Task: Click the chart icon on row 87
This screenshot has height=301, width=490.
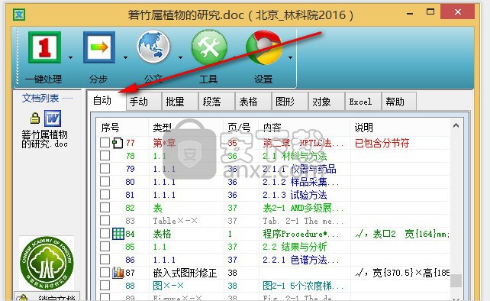Action: [x=118, y=273]
